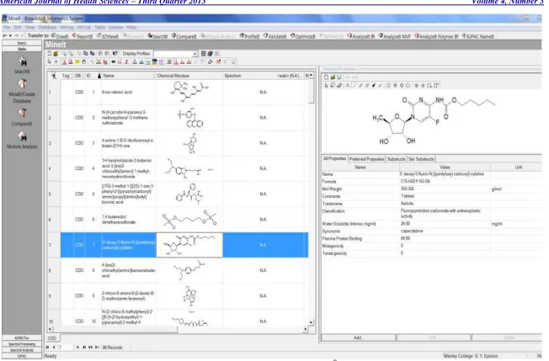Switch to the Substructs tab
The width and height of the screenshot is (549, 361).
coord(396,159)
